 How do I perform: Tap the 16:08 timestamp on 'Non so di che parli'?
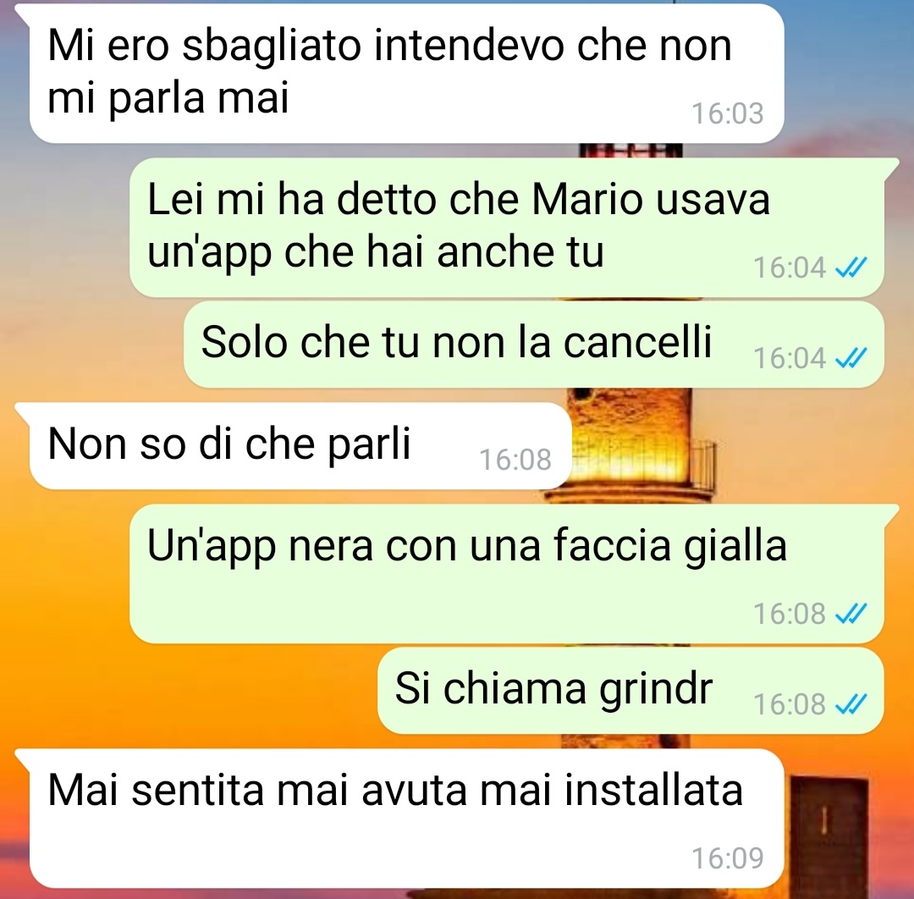[x=515, y=460]
